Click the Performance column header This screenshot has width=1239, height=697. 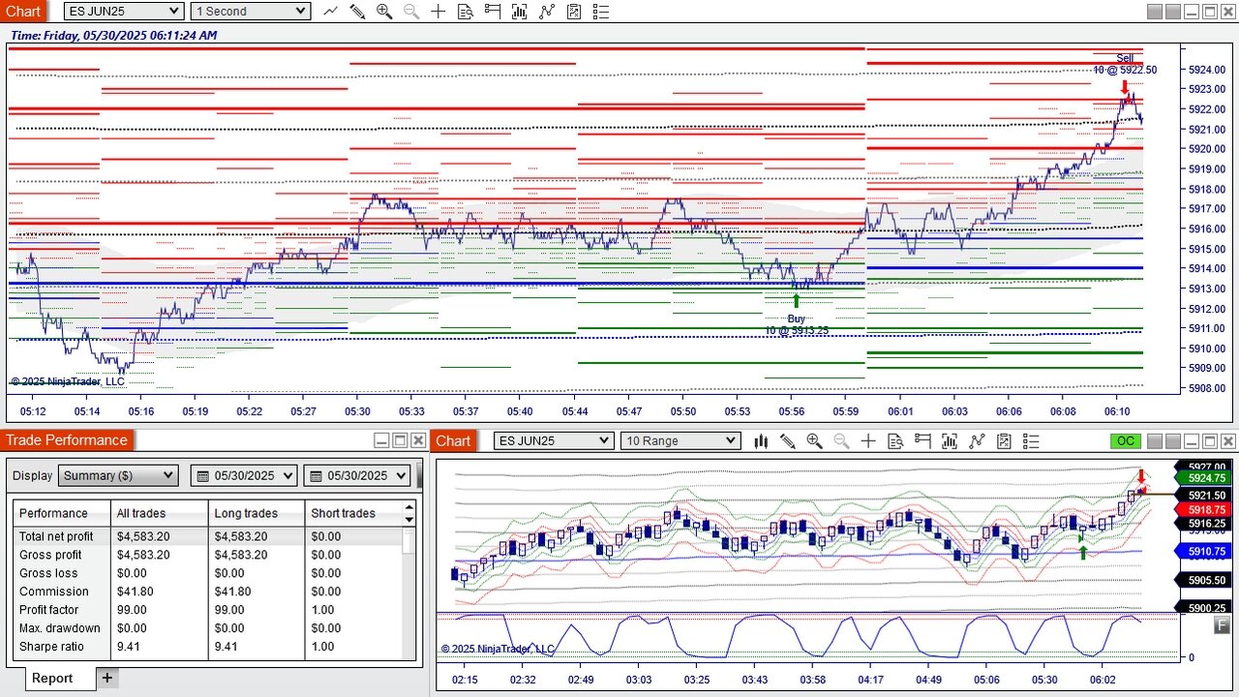click(62, 513)
